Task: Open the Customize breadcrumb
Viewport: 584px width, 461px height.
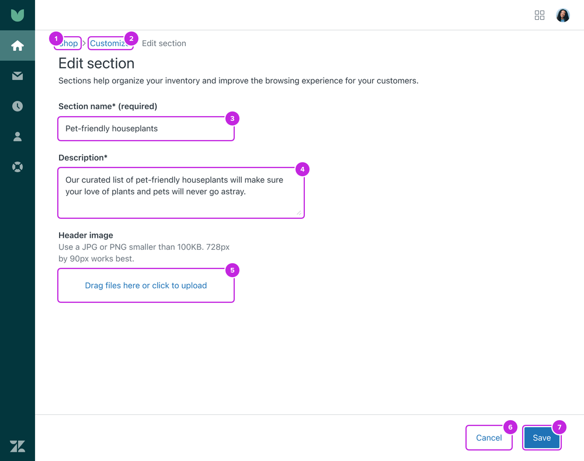Action: point(110,43)
